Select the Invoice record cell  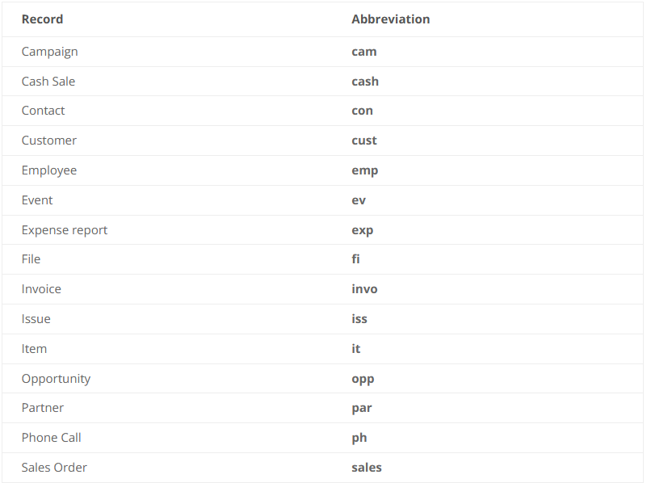pos(41,289)
